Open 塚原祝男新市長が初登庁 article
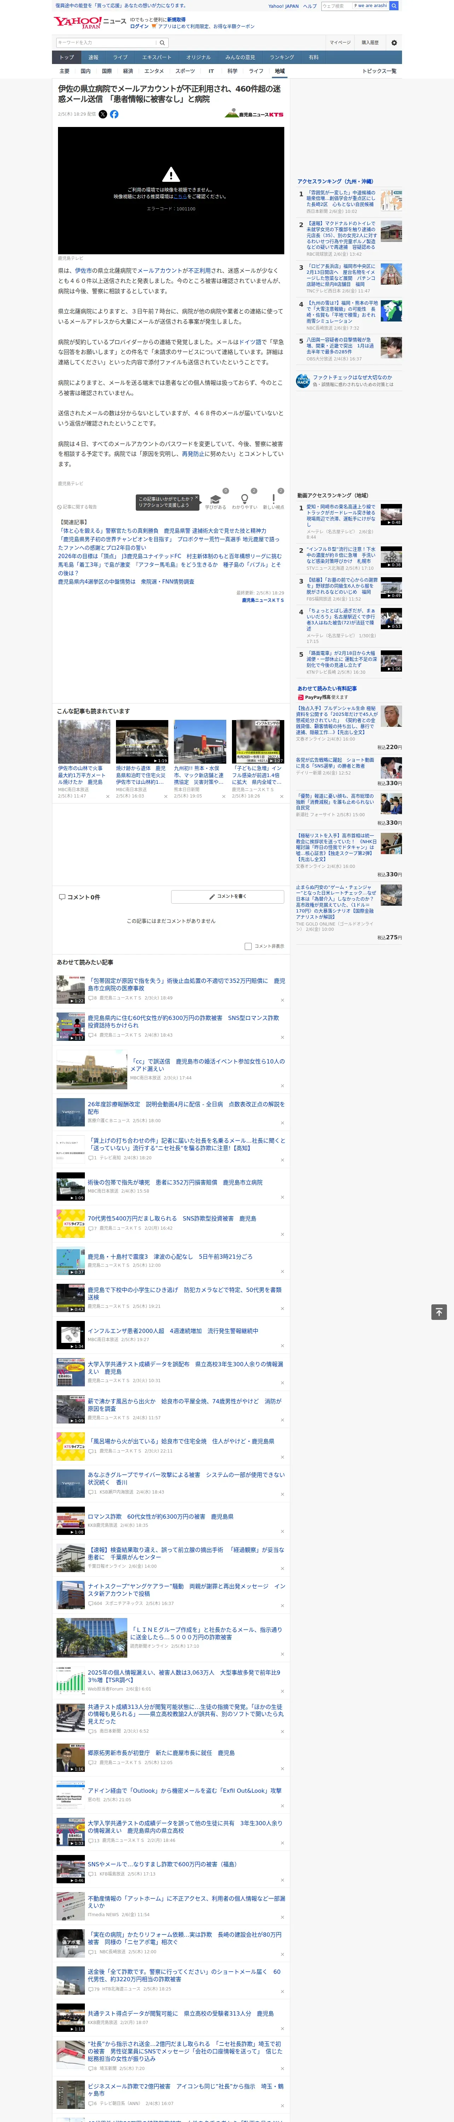Image resolution: width=454 pixels, height=2122 pixels. (x=162, y=1753)
